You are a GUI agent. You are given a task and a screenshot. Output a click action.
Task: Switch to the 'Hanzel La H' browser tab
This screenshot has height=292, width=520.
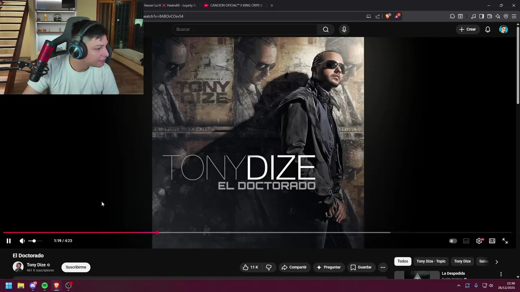(x=152, y=5)
